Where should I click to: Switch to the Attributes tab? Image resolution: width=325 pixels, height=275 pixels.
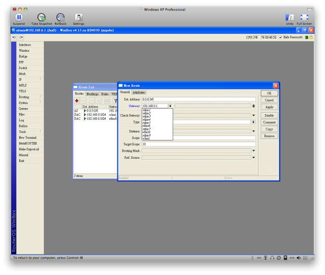tap(139, 92)
